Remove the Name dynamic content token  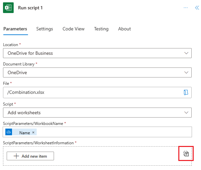click(x=33, y=132)
